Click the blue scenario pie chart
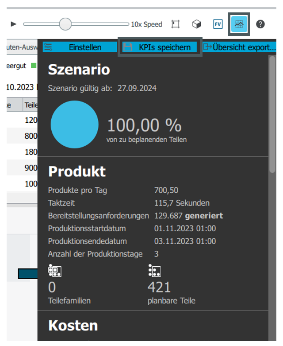 click(74, 124)
